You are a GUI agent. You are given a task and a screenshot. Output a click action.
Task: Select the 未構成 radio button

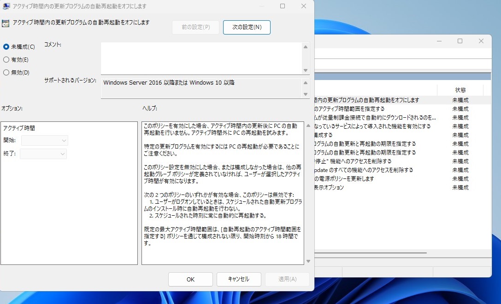pyautogui.click(x=6, y=46)
